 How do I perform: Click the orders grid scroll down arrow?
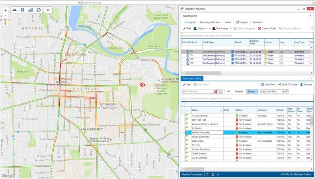(x=312, y=64)
